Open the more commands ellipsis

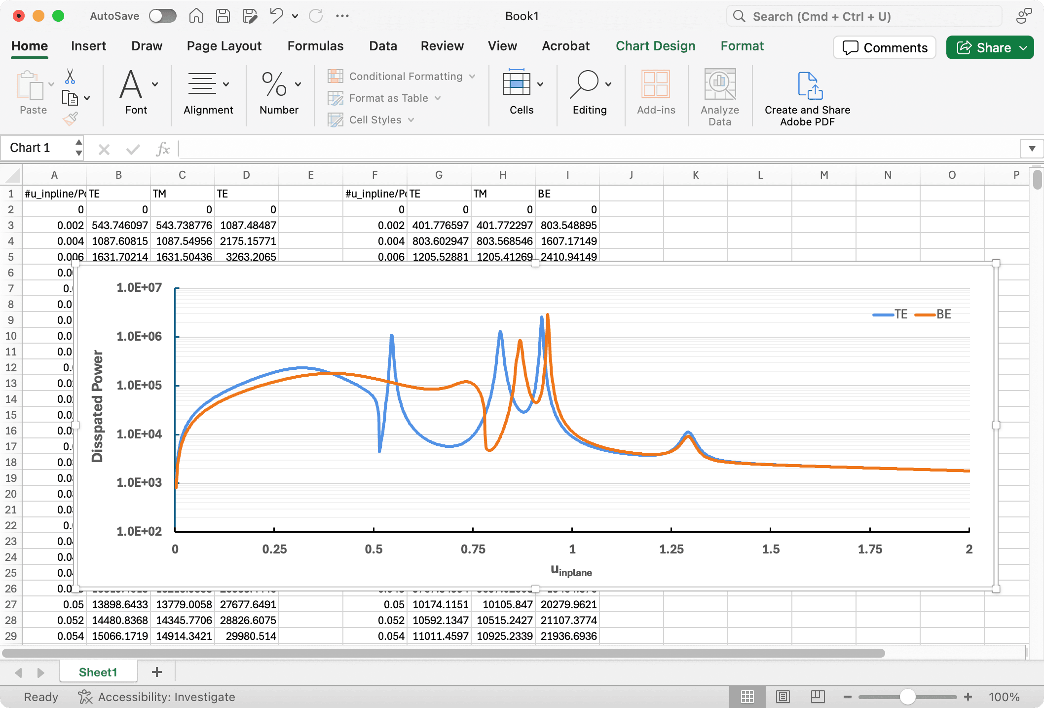click(342, 16)
